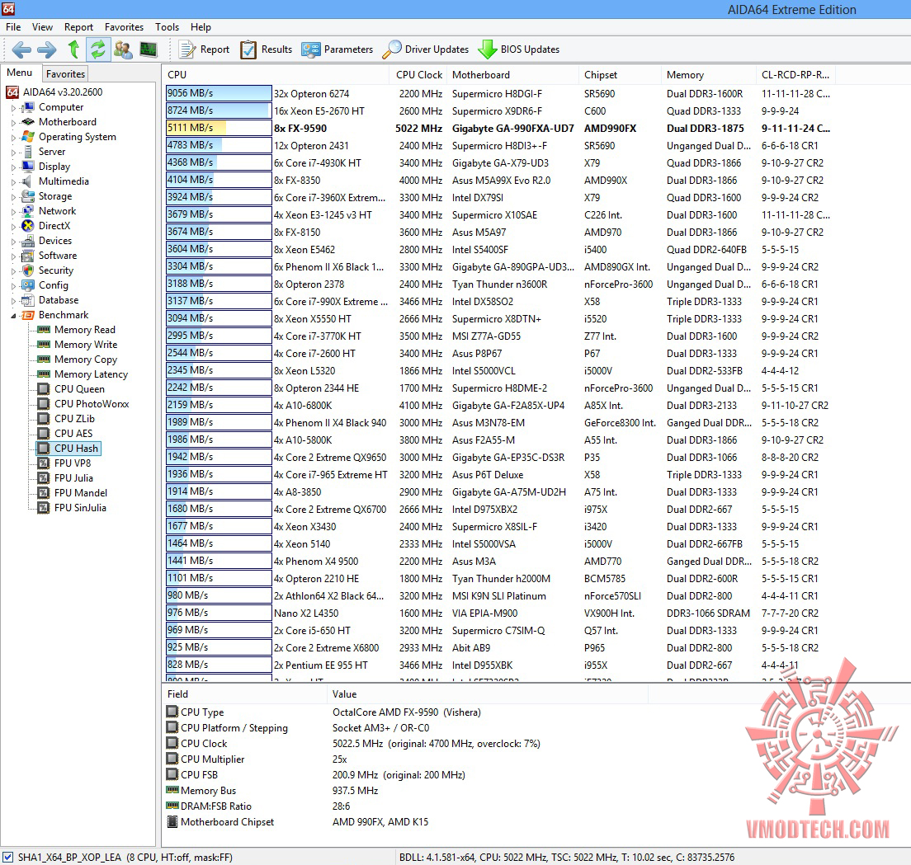Select the 8724 MB/s Xeon E5-2670 result bar
Image resolution: width=911 pixels, height=865 pixels.
219,110
